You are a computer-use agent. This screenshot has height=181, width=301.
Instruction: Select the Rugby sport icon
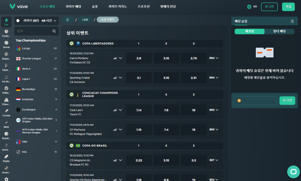click(6, 158)
